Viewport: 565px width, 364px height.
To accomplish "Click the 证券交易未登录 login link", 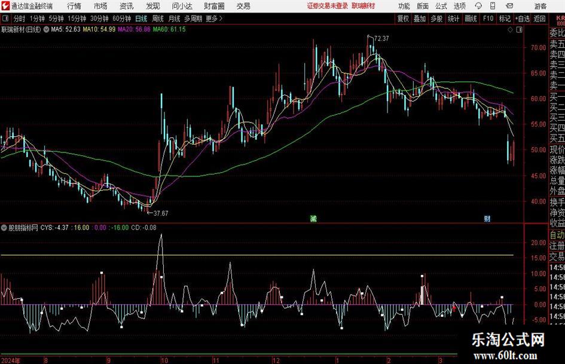I will 328,6.
